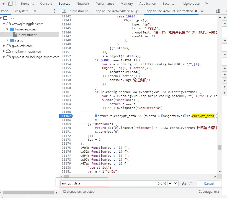Open the Lighthouse tab
The image size is (227, 198).
click(191, 4)
